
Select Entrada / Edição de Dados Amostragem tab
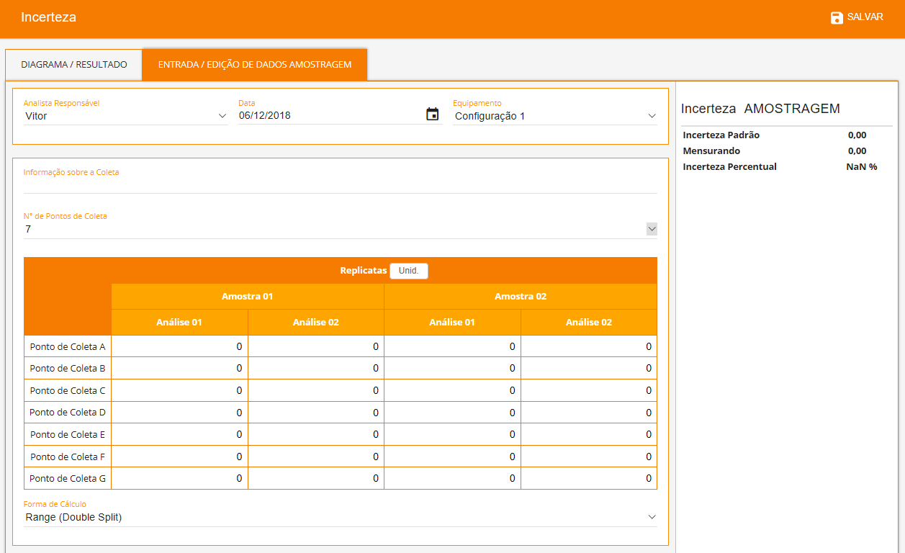click(255, 65)
